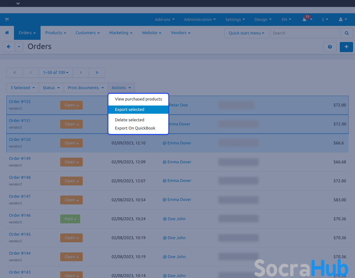Jump to last page of orders
This screenshot has width=355, height=278.
pyautogui.click(x=97, y=73)
